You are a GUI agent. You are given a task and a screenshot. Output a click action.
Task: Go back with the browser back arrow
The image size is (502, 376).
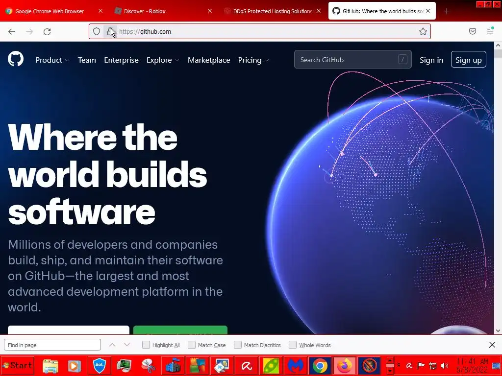12,31
